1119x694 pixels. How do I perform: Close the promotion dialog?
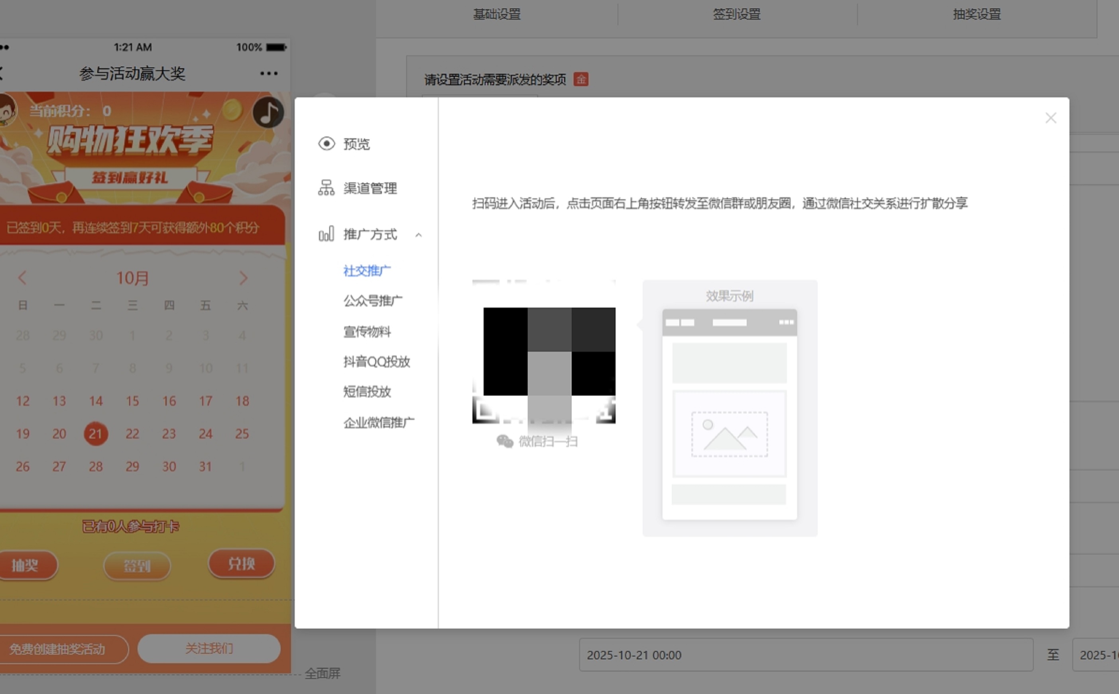[x=1050, y=118]
